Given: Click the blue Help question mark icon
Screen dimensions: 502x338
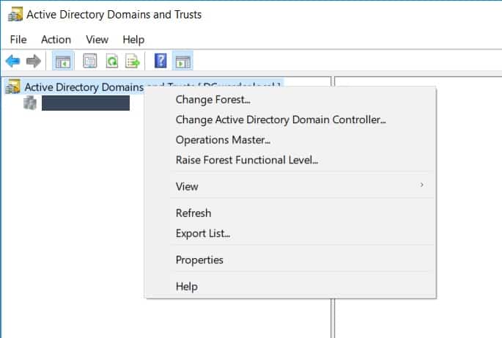Looking at the screenshot, I should tap(160, 61).
